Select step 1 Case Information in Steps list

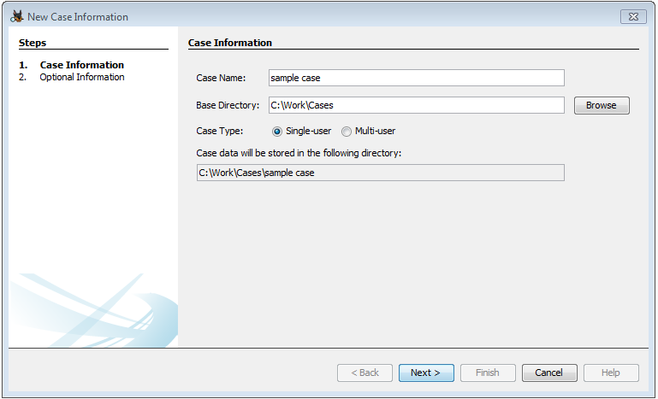pos(81,65)
